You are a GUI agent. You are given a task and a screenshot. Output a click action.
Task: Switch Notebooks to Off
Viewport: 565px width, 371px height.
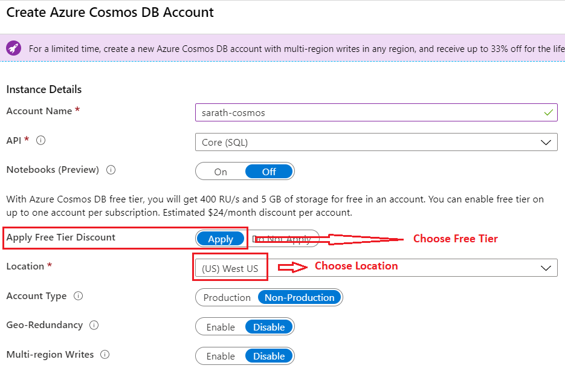coord(269,171)
